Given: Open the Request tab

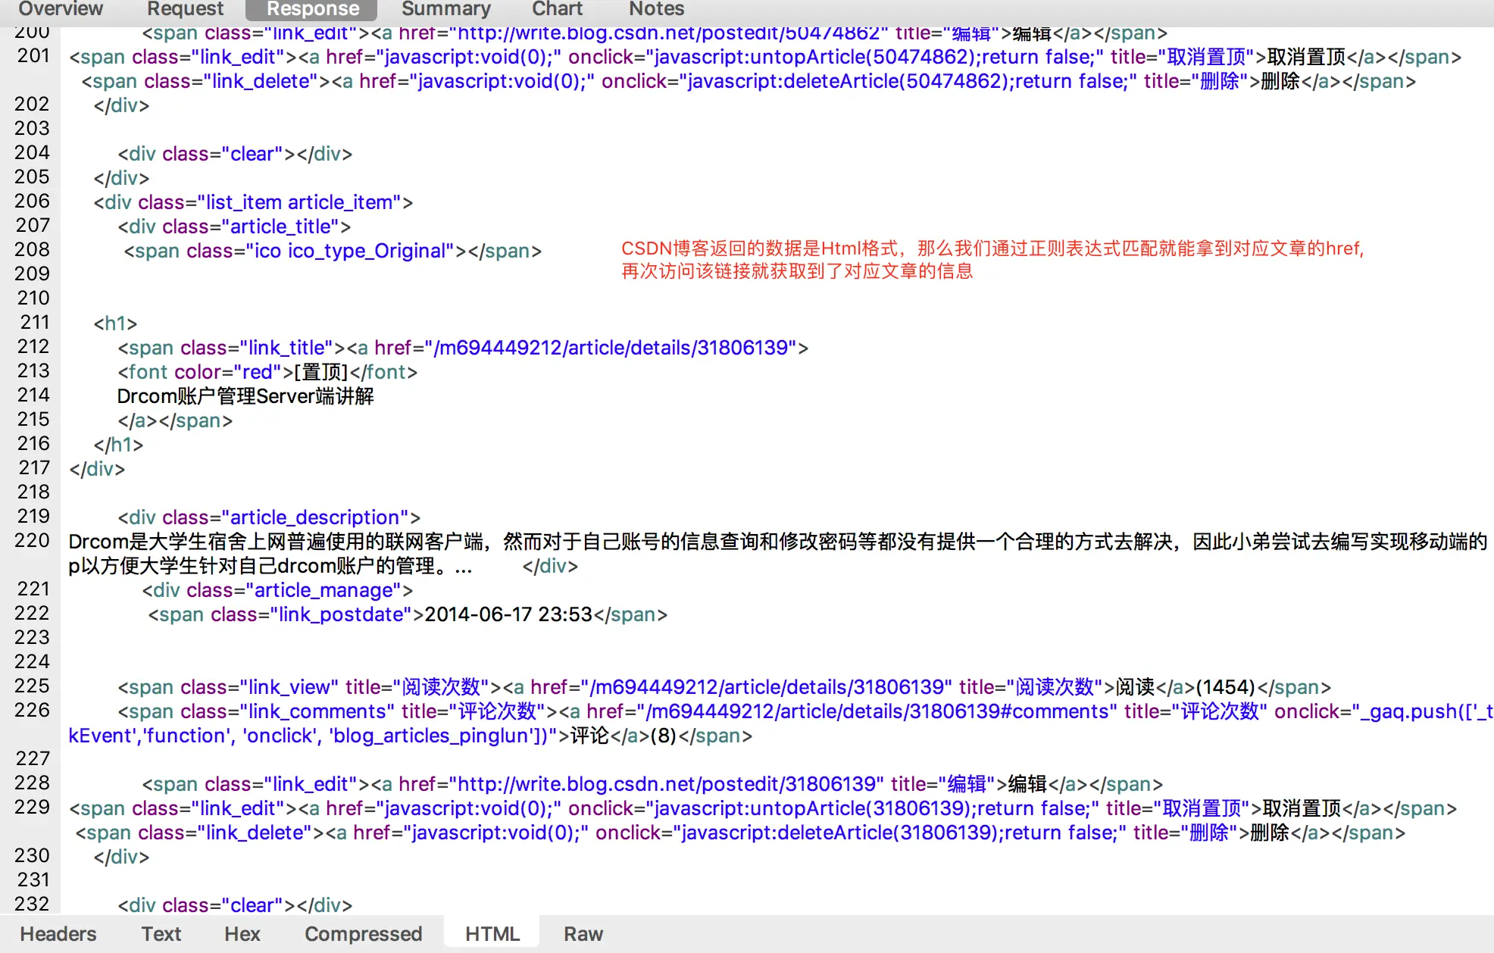Looking at the screenshot, I should tap(185, 9).
